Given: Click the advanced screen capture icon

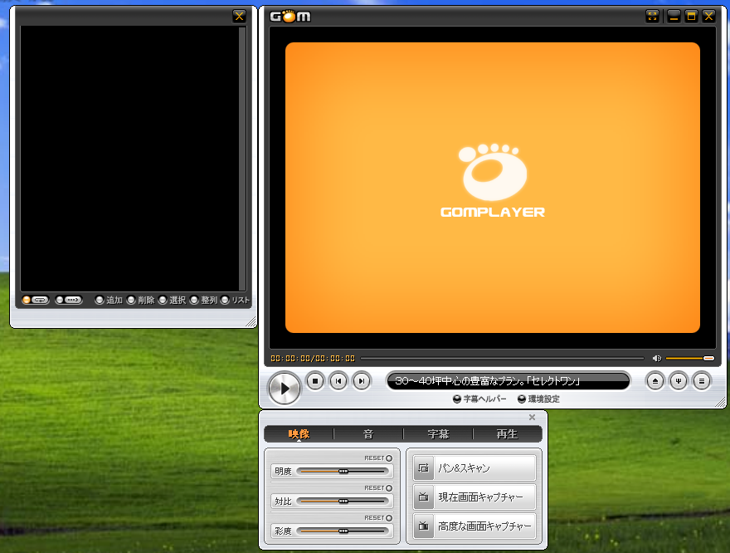Looking at the screenshot, I should [423, 526].
